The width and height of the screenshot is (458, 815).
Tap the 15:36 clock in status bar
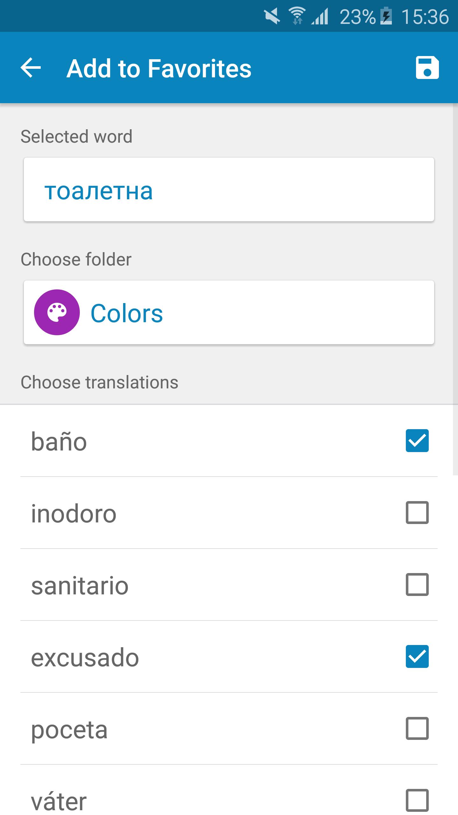click(425, 17)
